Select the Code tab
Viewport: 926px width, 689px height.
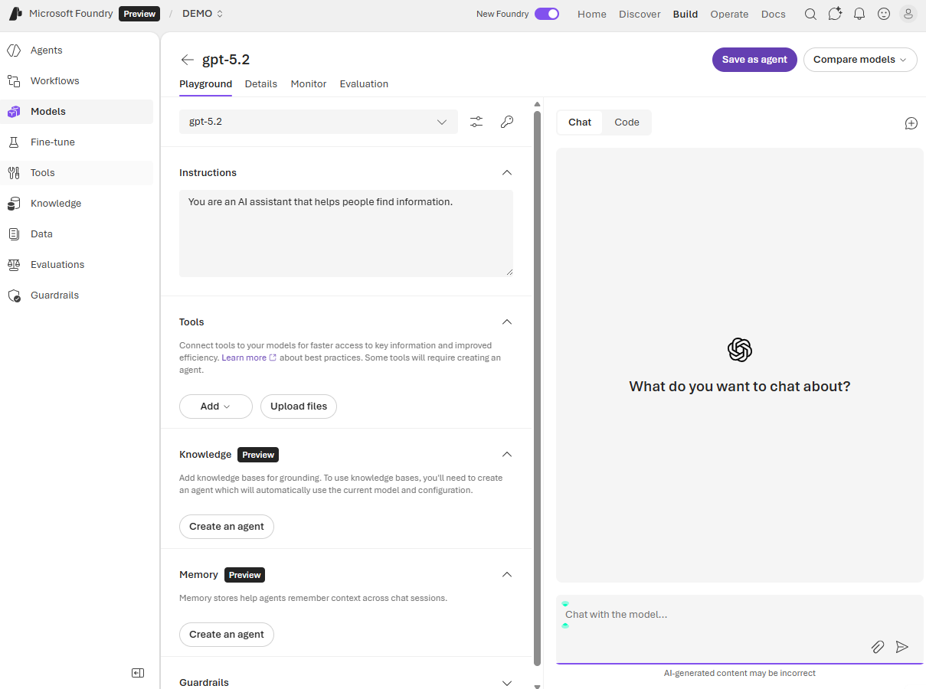point(627,122)
